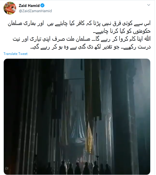Image resolution: width=156 pixels, height=175 pixels.
Task: Open Zaid Hamid's profile picture
Action: [10, 8]
